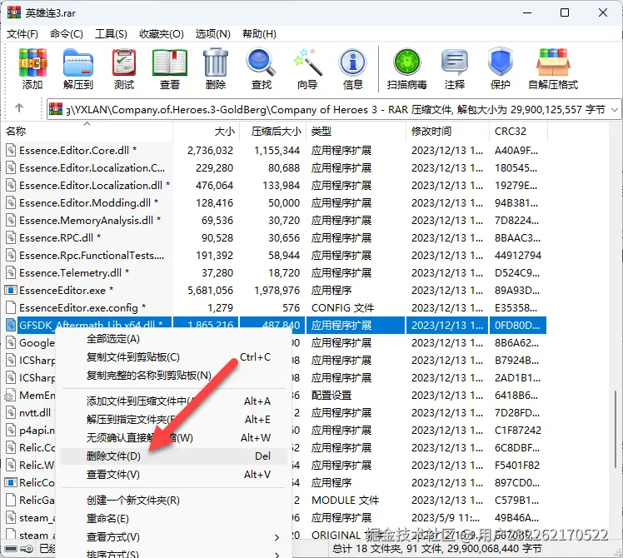Click the drive icon in the status bar
Viewport: 623px width, 558px height.
click(x=11, y=549)
